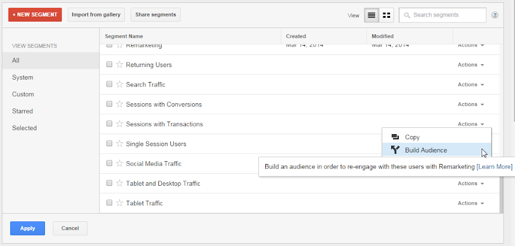Switch to list view icon

click(x=371, y=15)
